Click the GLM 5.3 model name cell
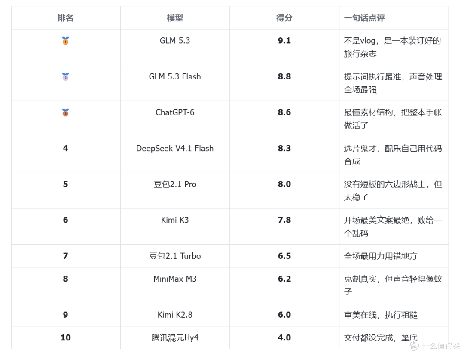This screenshot has width=464, height=355. 175,41
